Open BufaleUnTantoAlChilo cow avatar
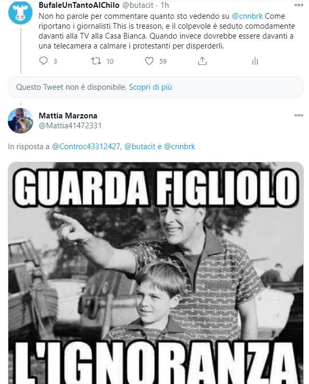Image resolution: width=309 pixels, height=384 pixels. coord(20,12)
